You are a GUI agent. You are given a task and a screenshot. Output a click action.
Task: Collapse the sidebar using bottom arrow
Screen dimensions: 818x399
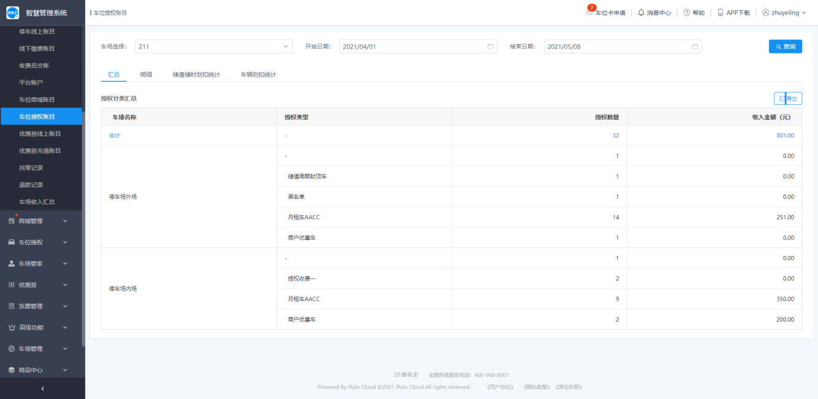click(42, 389)
